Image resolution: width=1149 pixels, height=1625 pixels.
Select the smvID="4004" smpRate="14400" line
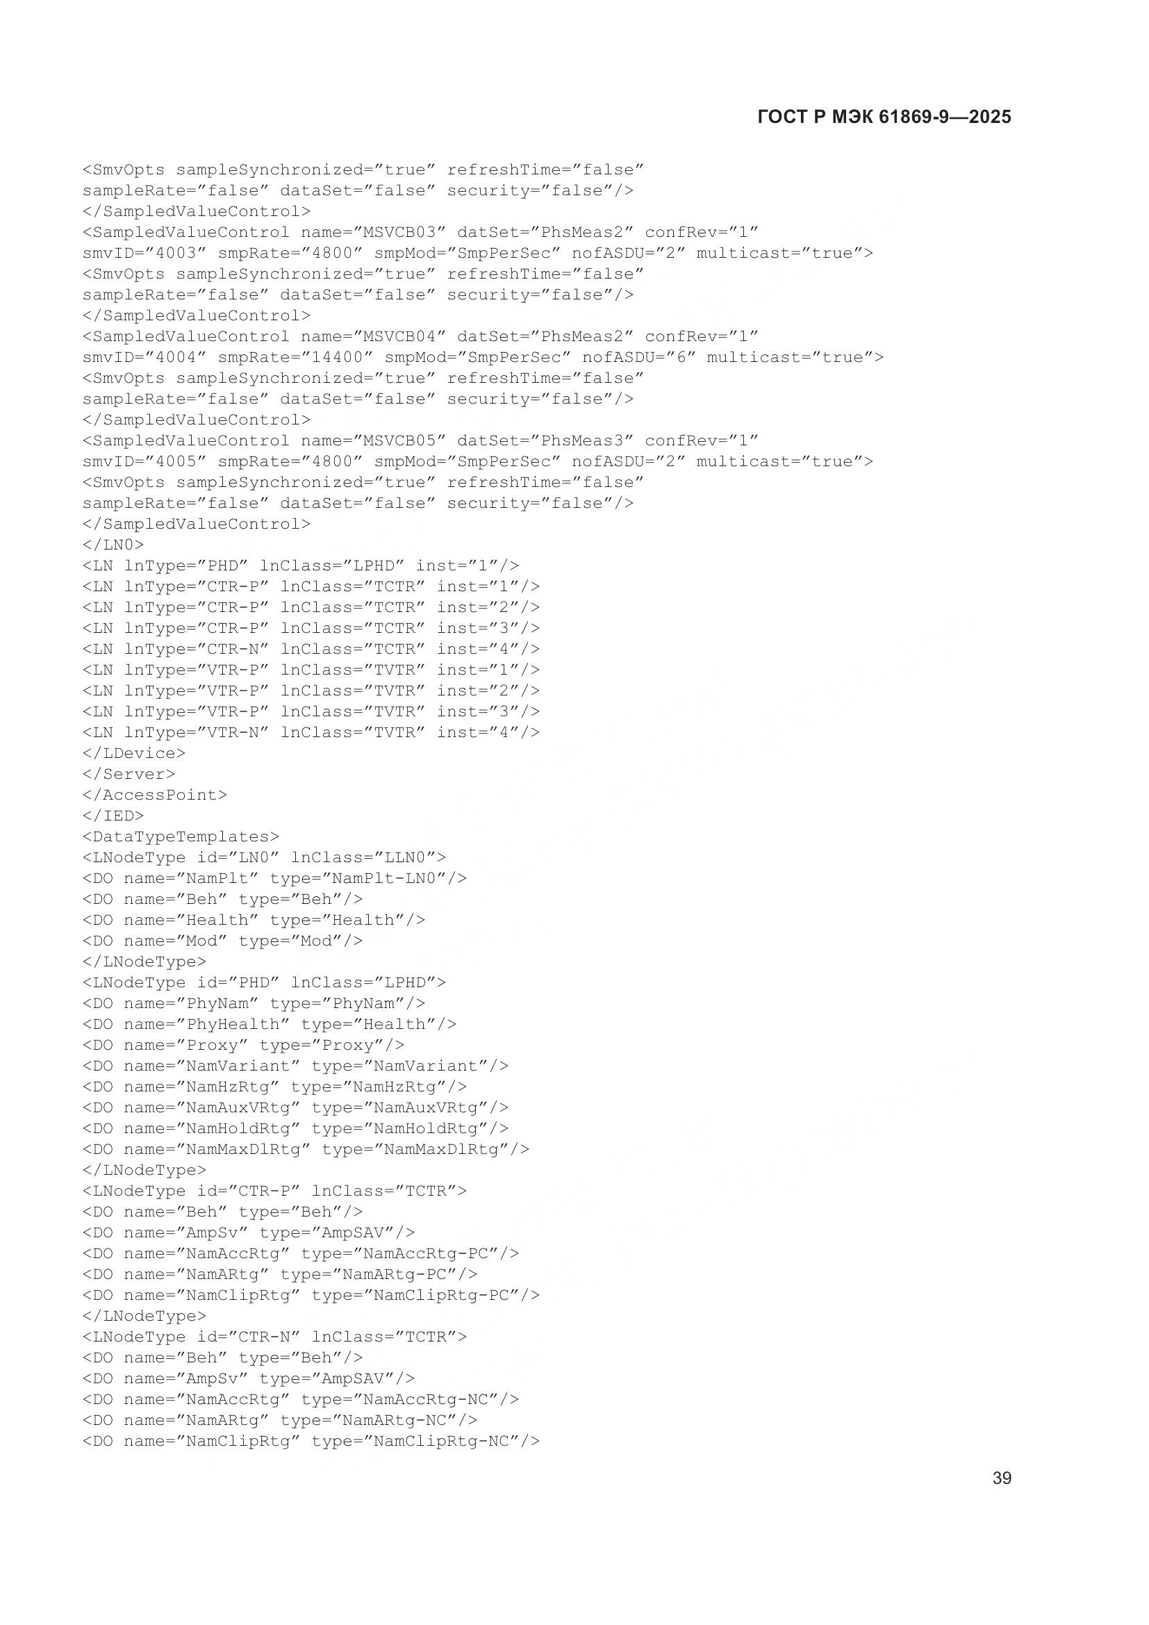(x=483, y=357)
